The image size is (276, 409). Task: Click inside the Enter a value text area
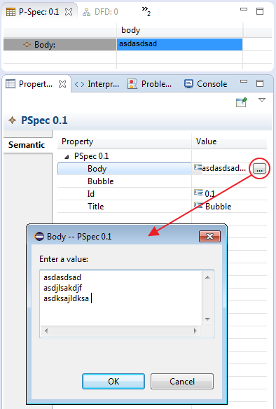[121, 298]
